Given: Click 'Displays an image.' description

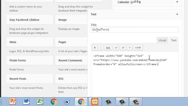Looking at the screenshot, I should [x=69, y=29].
